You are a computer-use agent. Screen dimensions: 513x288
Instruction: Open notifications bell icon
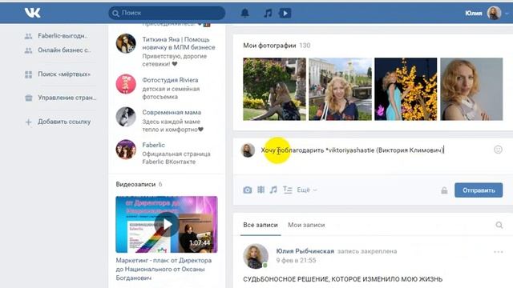[x=244, y=13]
